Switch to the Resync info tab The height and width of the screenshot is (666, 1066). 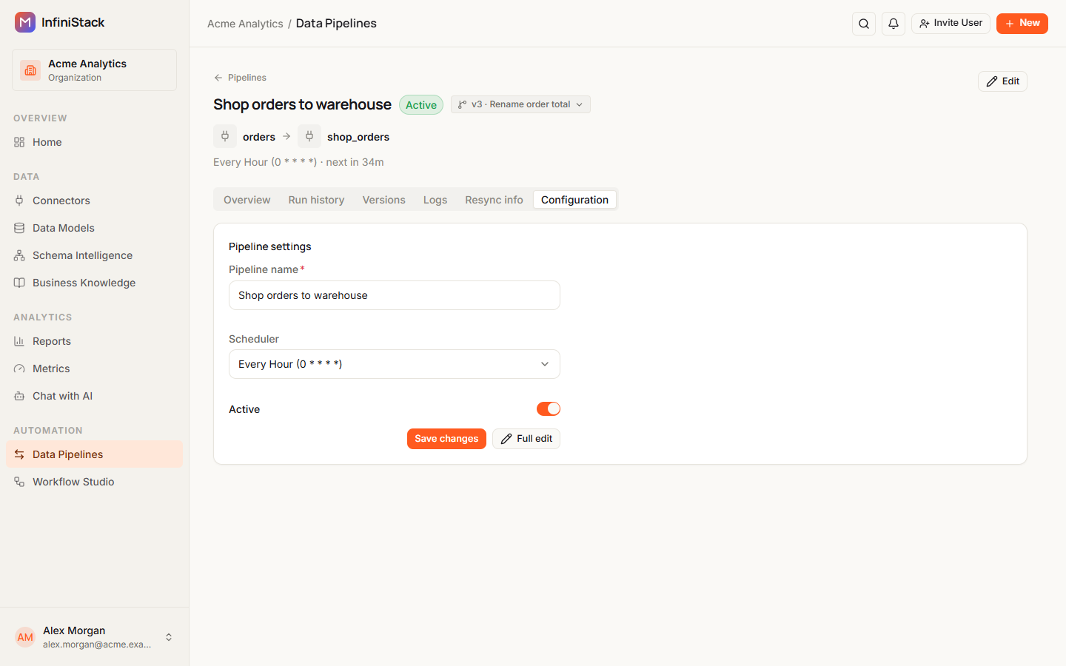click(494, 200)
